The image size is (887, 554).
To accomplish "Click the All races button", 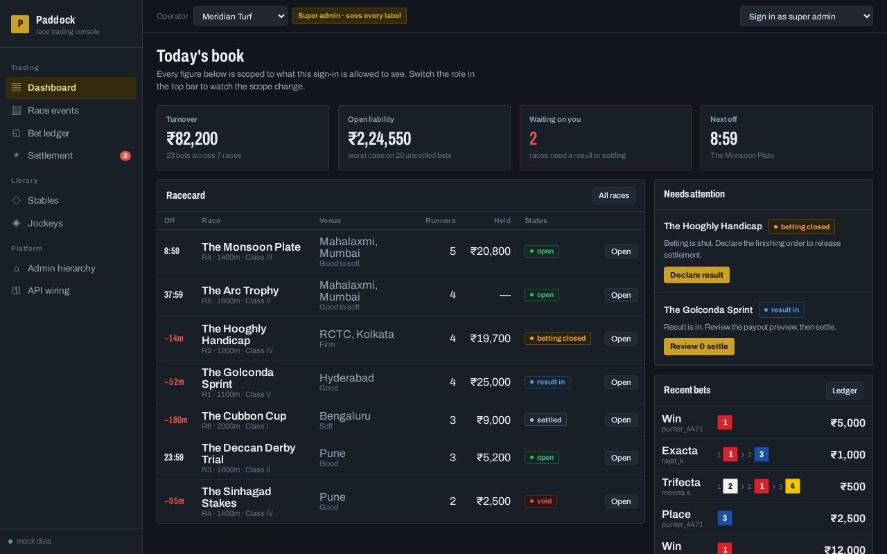I will [x=613, y=195].
